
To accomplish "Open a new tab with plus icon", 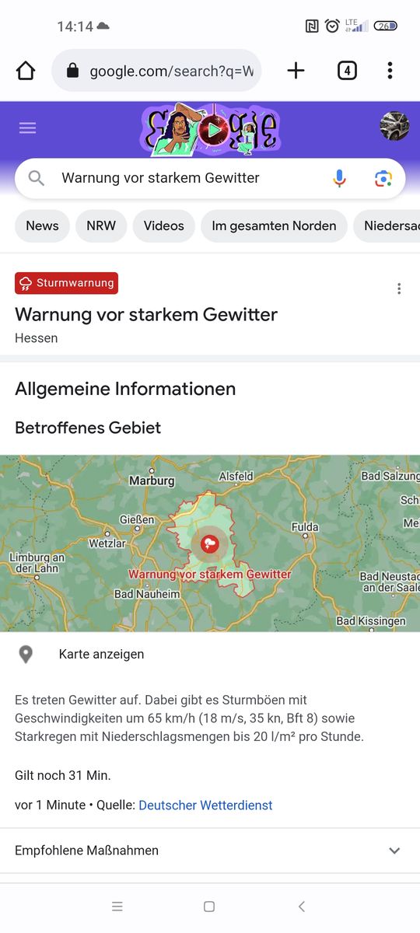I will pos(296,71).
